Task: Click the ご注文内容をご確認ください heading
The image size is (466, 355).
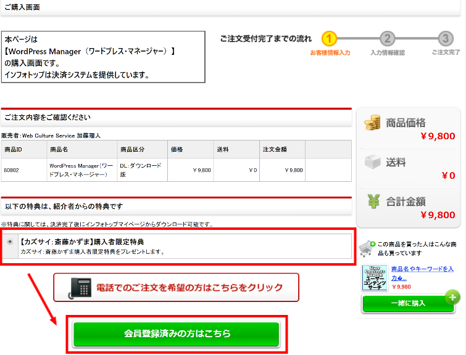Action: pos(48,117)
